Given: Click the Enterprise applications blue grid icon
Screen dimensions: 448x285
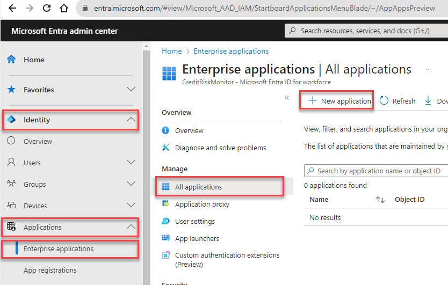Looking at the screenshot, I should [x=169, y=74].
